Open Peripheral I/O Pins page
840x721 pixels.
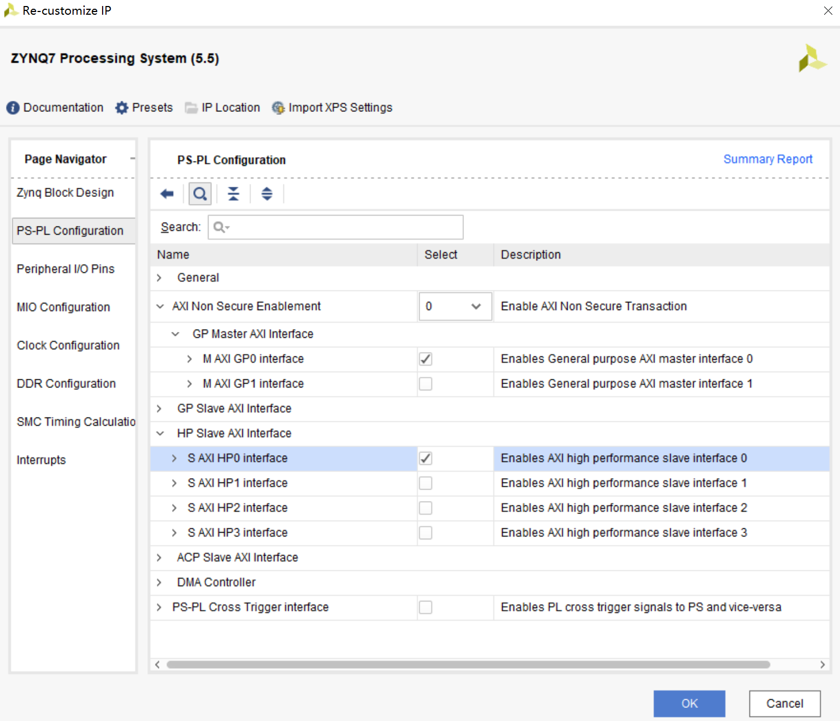(65, 269)
